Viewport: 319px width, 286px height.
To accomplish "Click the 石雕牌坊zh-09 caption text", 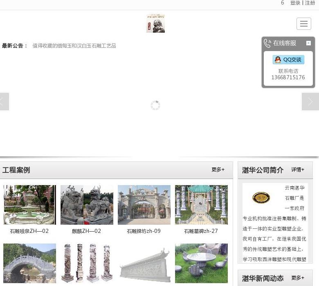I will coord(144,231).
